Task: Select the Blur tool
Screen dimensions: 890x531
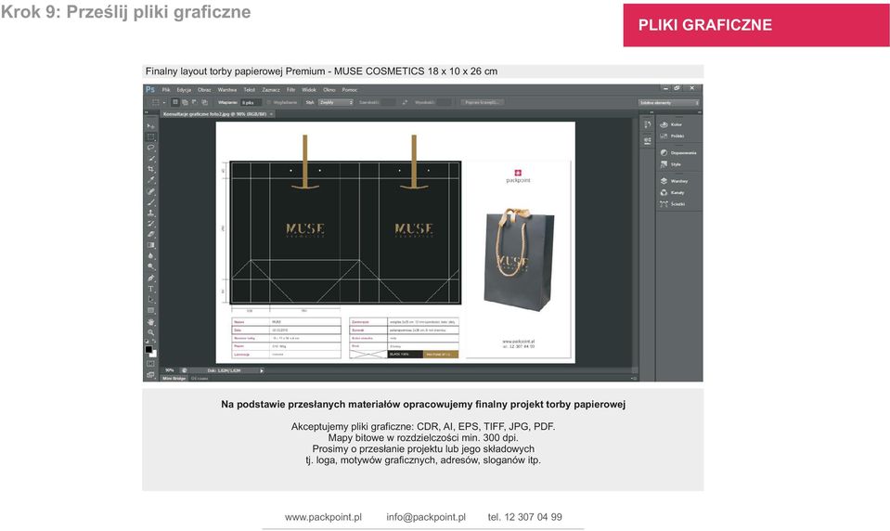Action: point(150,256)
